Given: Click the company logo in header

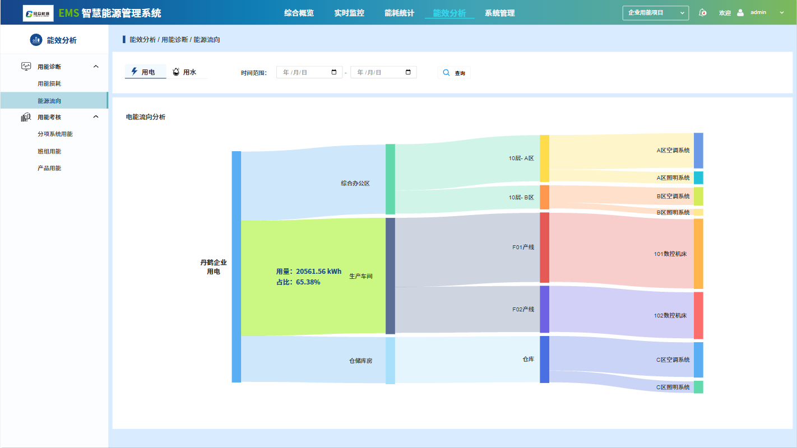Looking at the screenshot, I should pos(38,13).
